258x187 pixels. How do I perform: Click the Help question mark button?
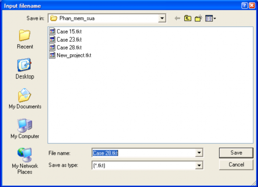point(244,5)
